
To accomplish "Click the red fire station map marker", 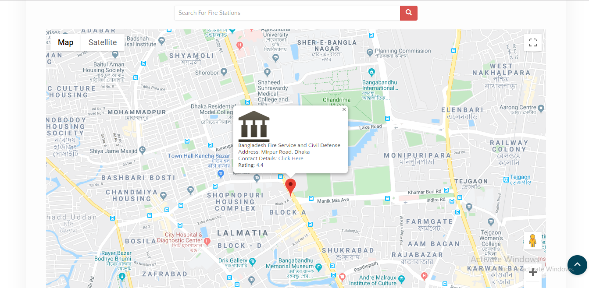I will (290, 187).
